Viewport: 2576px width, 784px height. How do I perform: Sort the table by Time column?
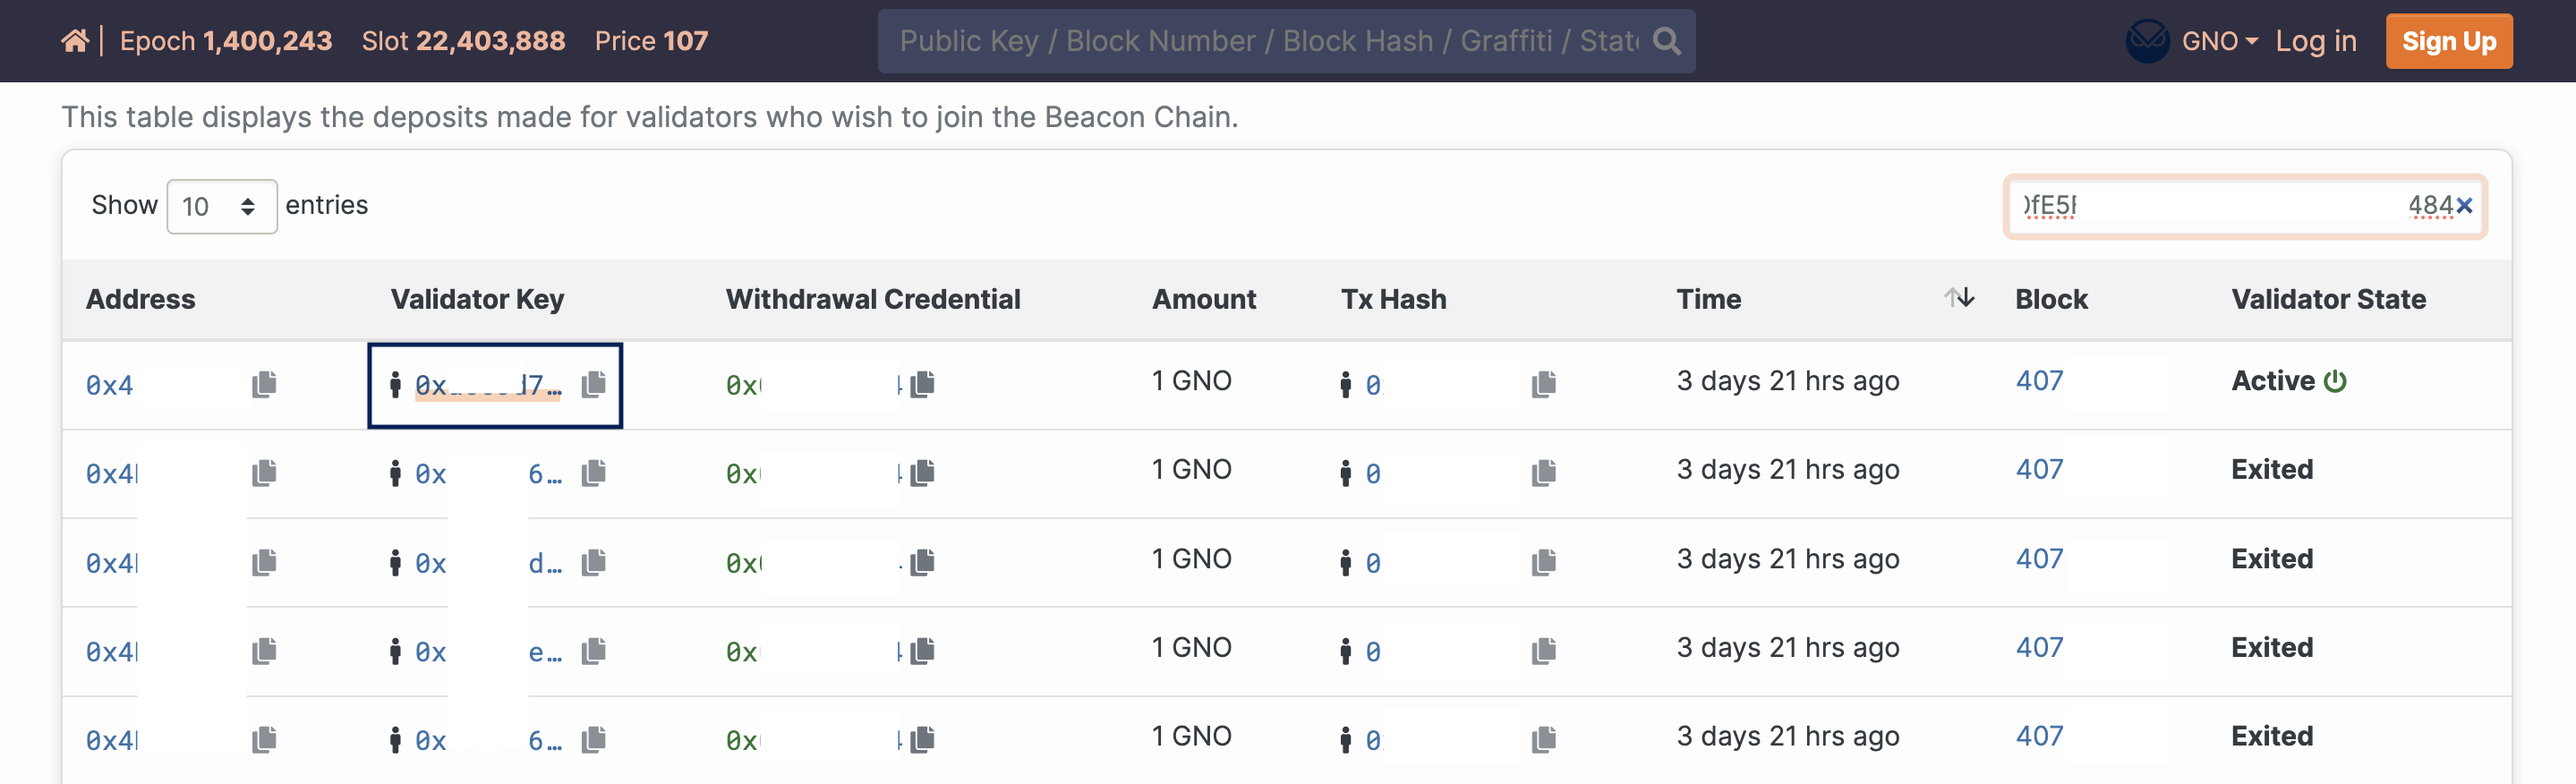point(1958,298)
